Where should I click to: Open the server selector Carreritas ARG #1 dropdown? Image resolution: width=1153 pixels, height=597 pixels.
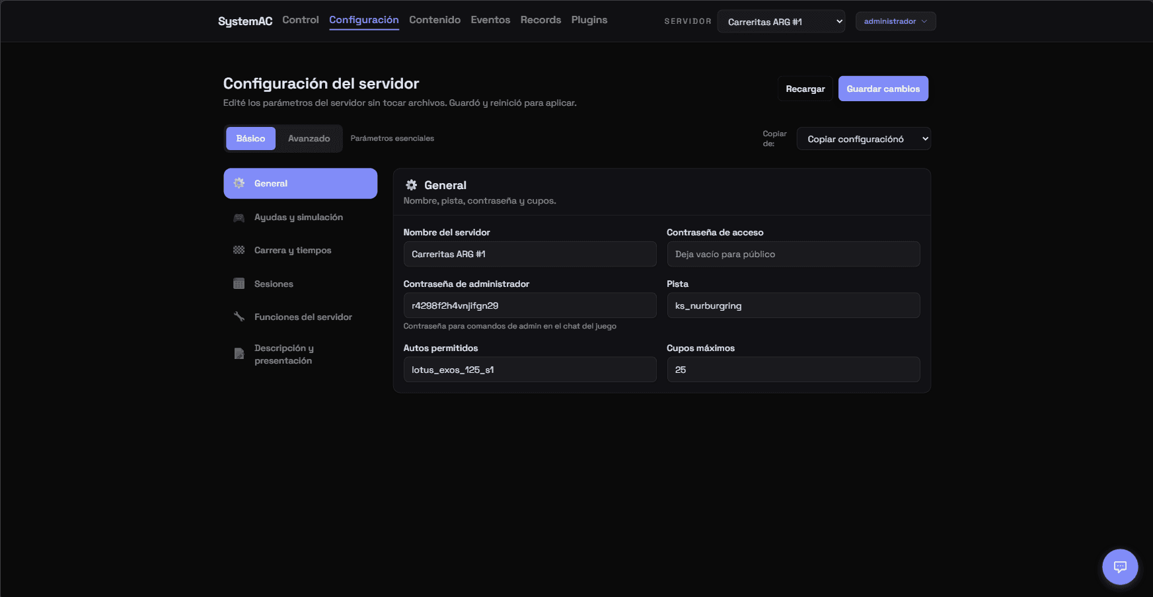click(781, 21)
